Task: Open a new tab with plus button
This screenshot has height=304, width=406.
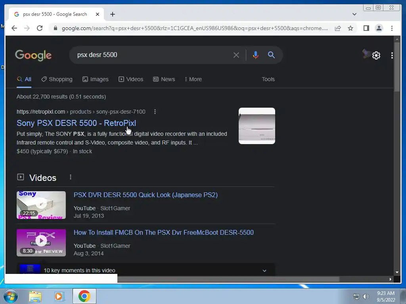Action: coord(112,14)
